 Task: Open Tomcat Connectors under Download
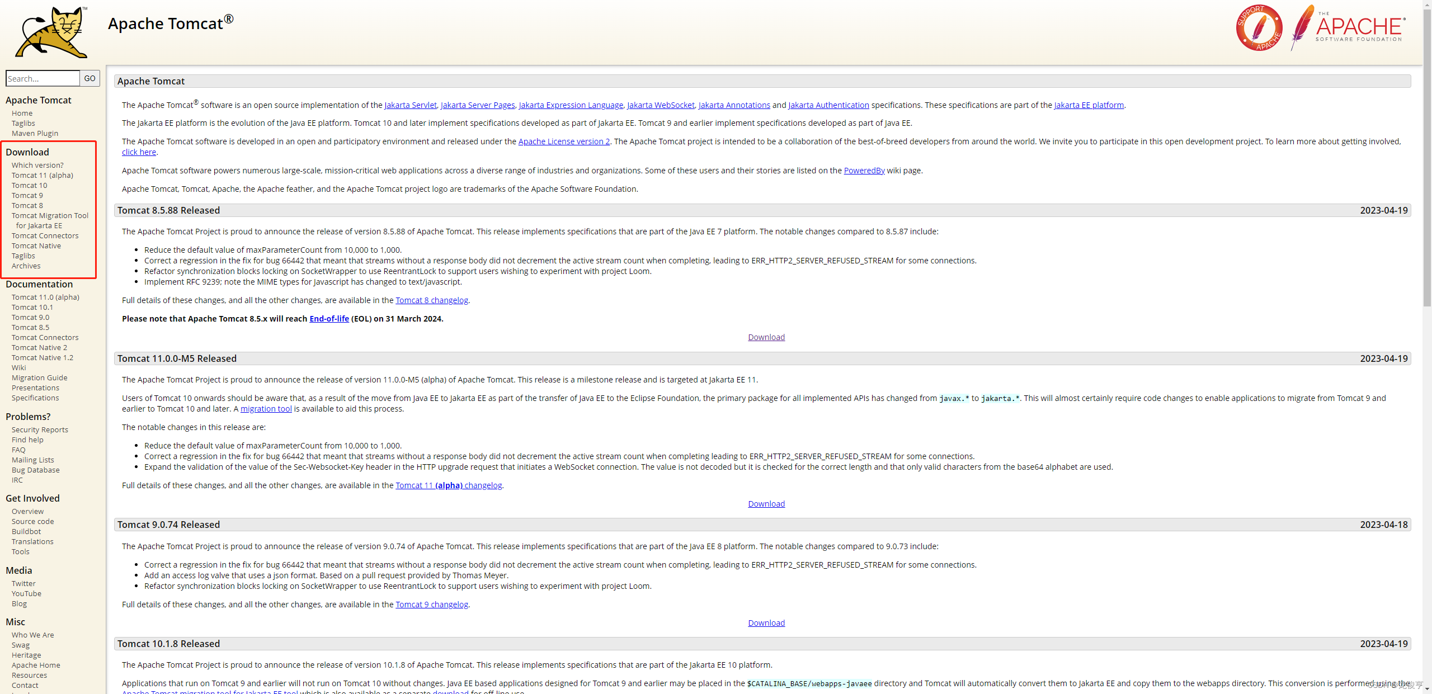point(45,235)
